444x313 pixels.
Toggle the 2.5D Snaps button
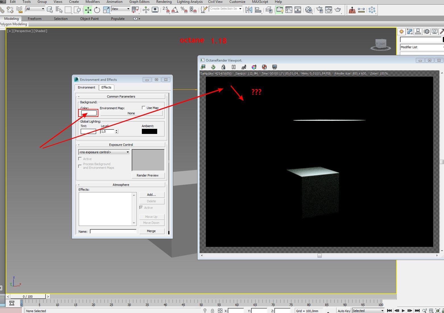[x=166, y=10]
